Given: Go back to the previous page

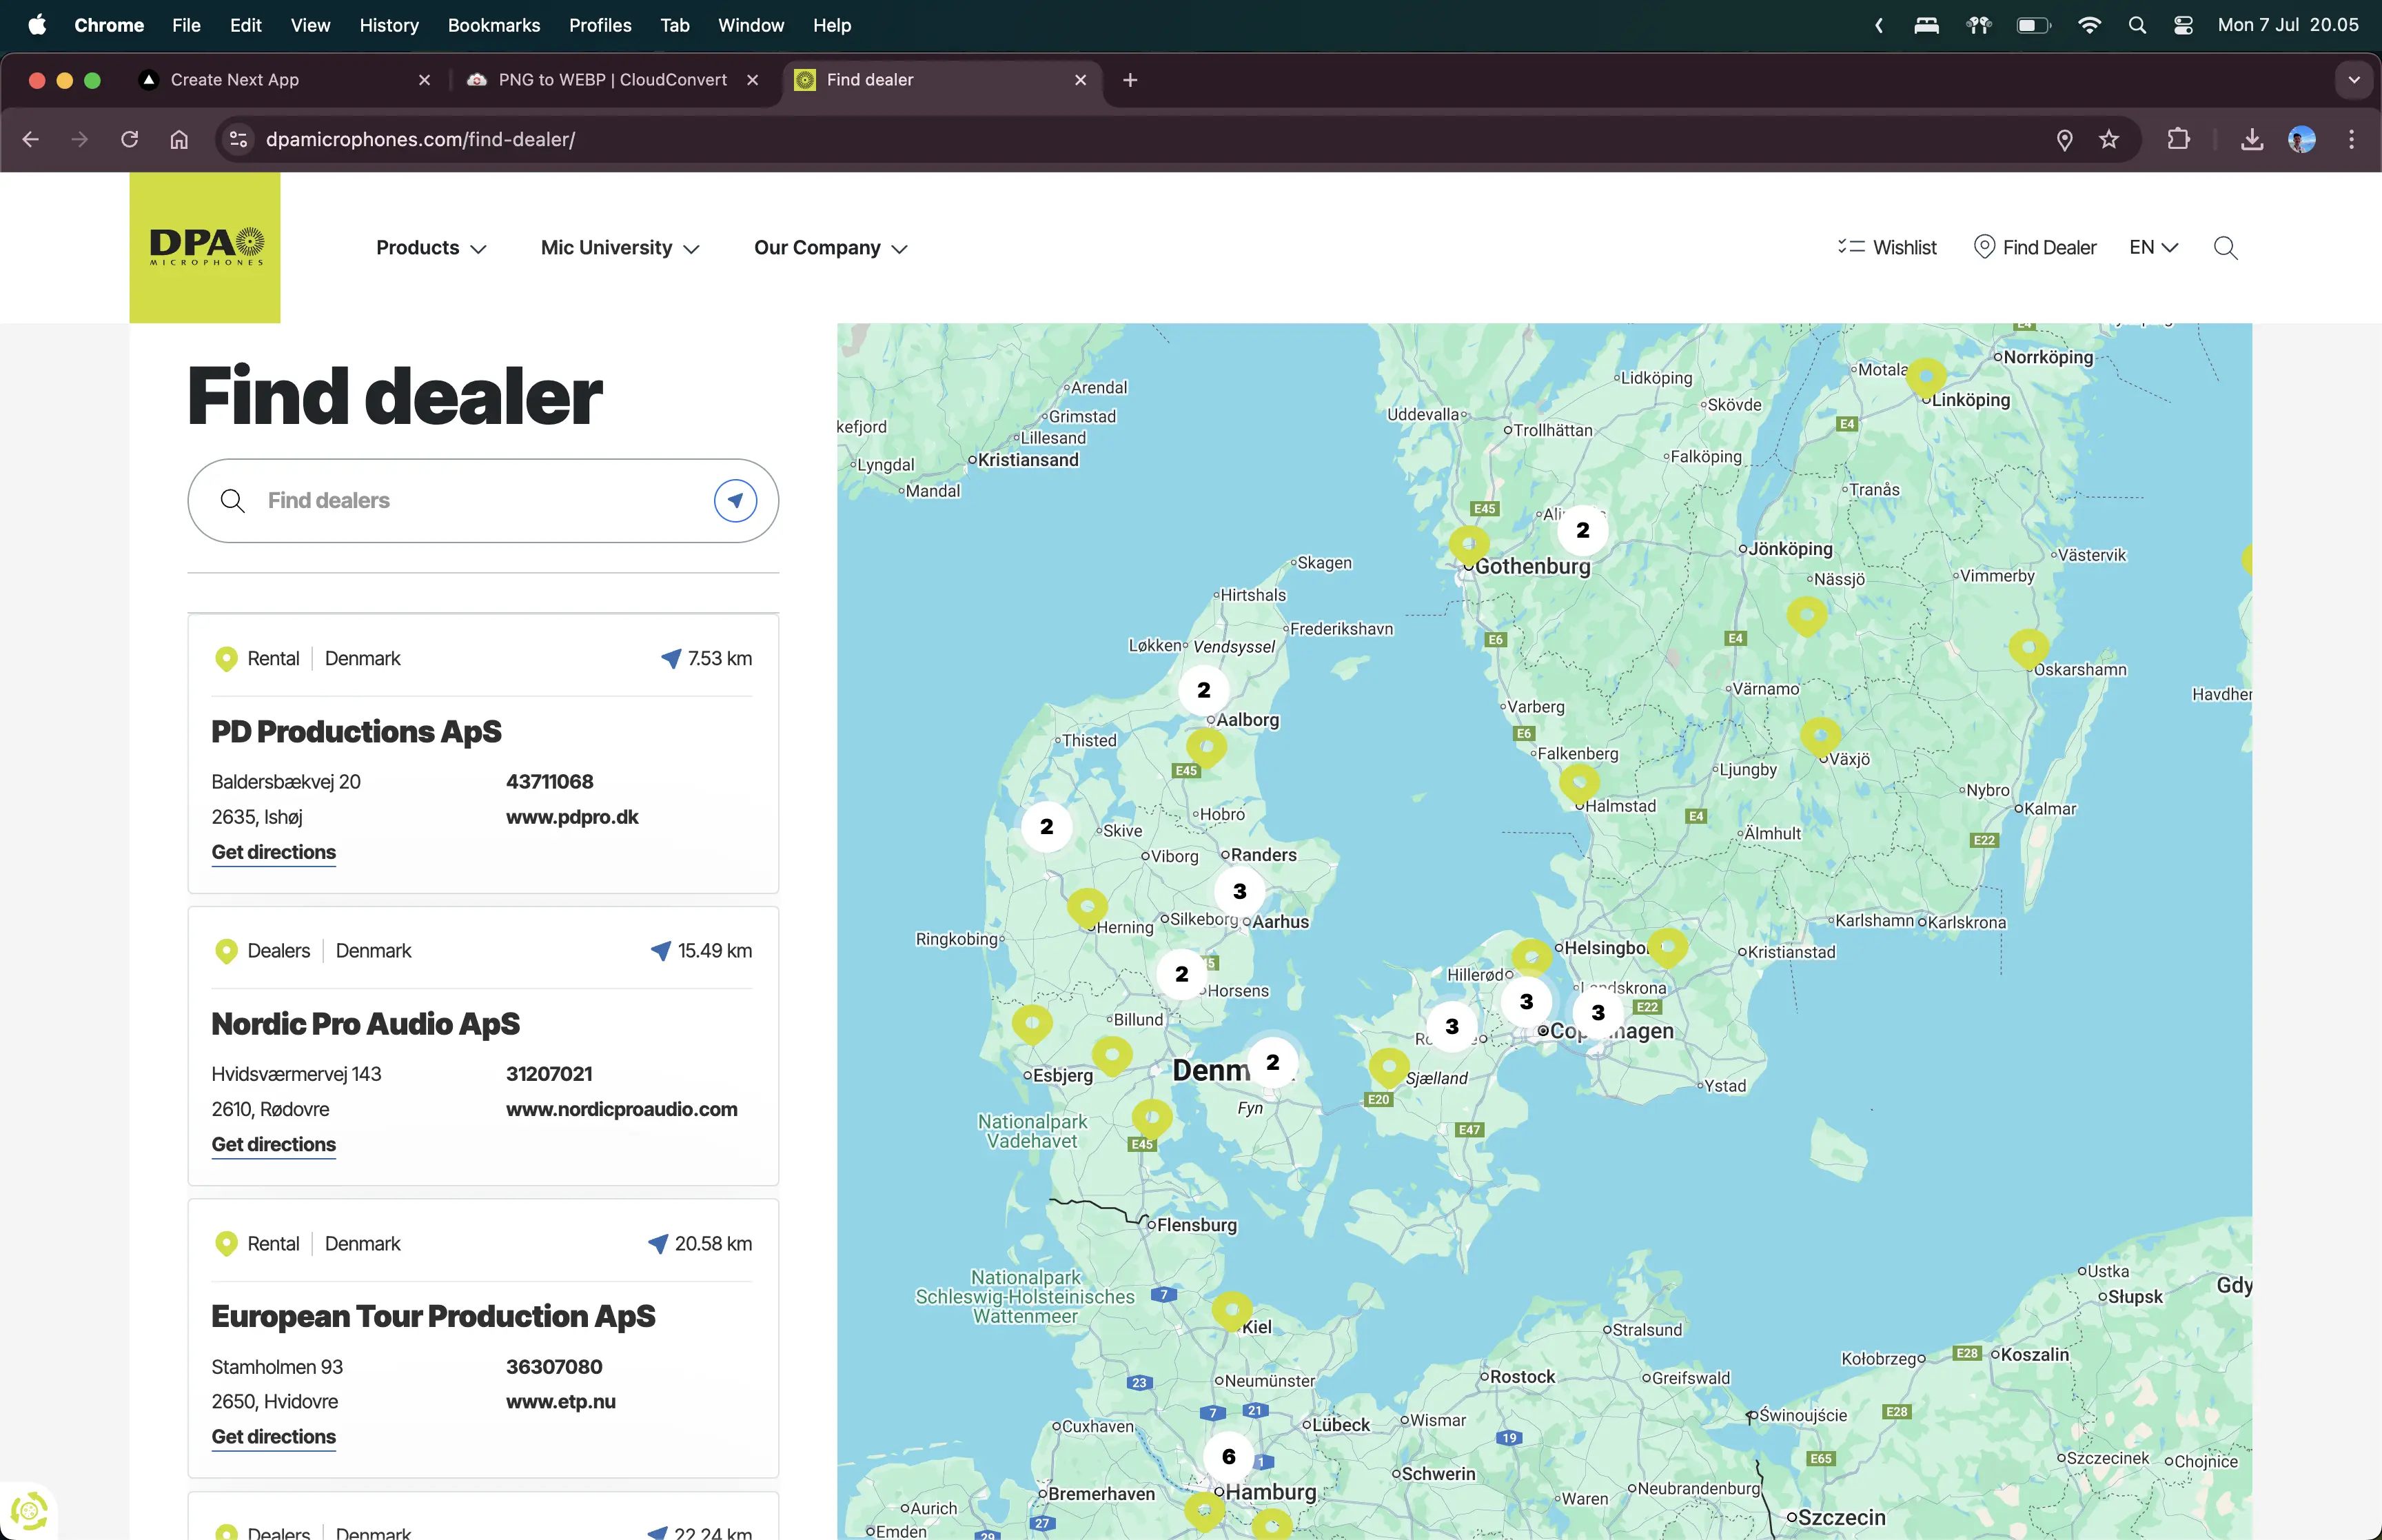Looking at the screenshot, I should [x=30, y=139].
